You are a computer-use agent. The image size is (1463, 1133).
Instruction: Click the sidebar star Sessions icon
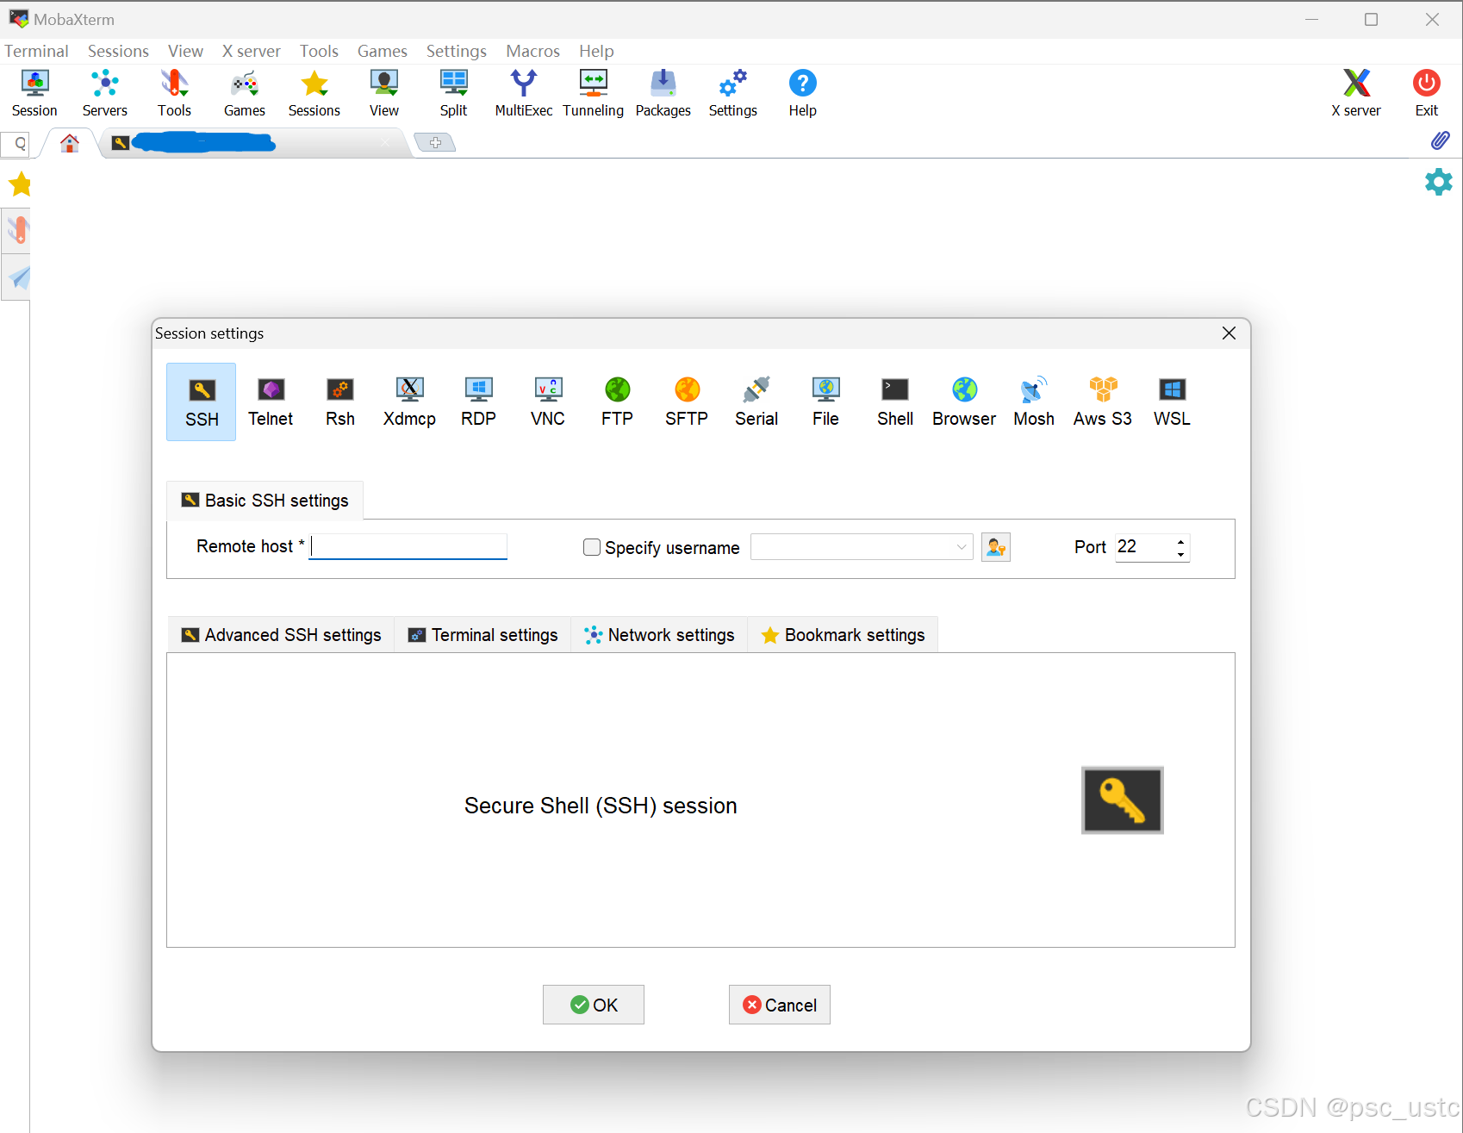coord(20,184)
